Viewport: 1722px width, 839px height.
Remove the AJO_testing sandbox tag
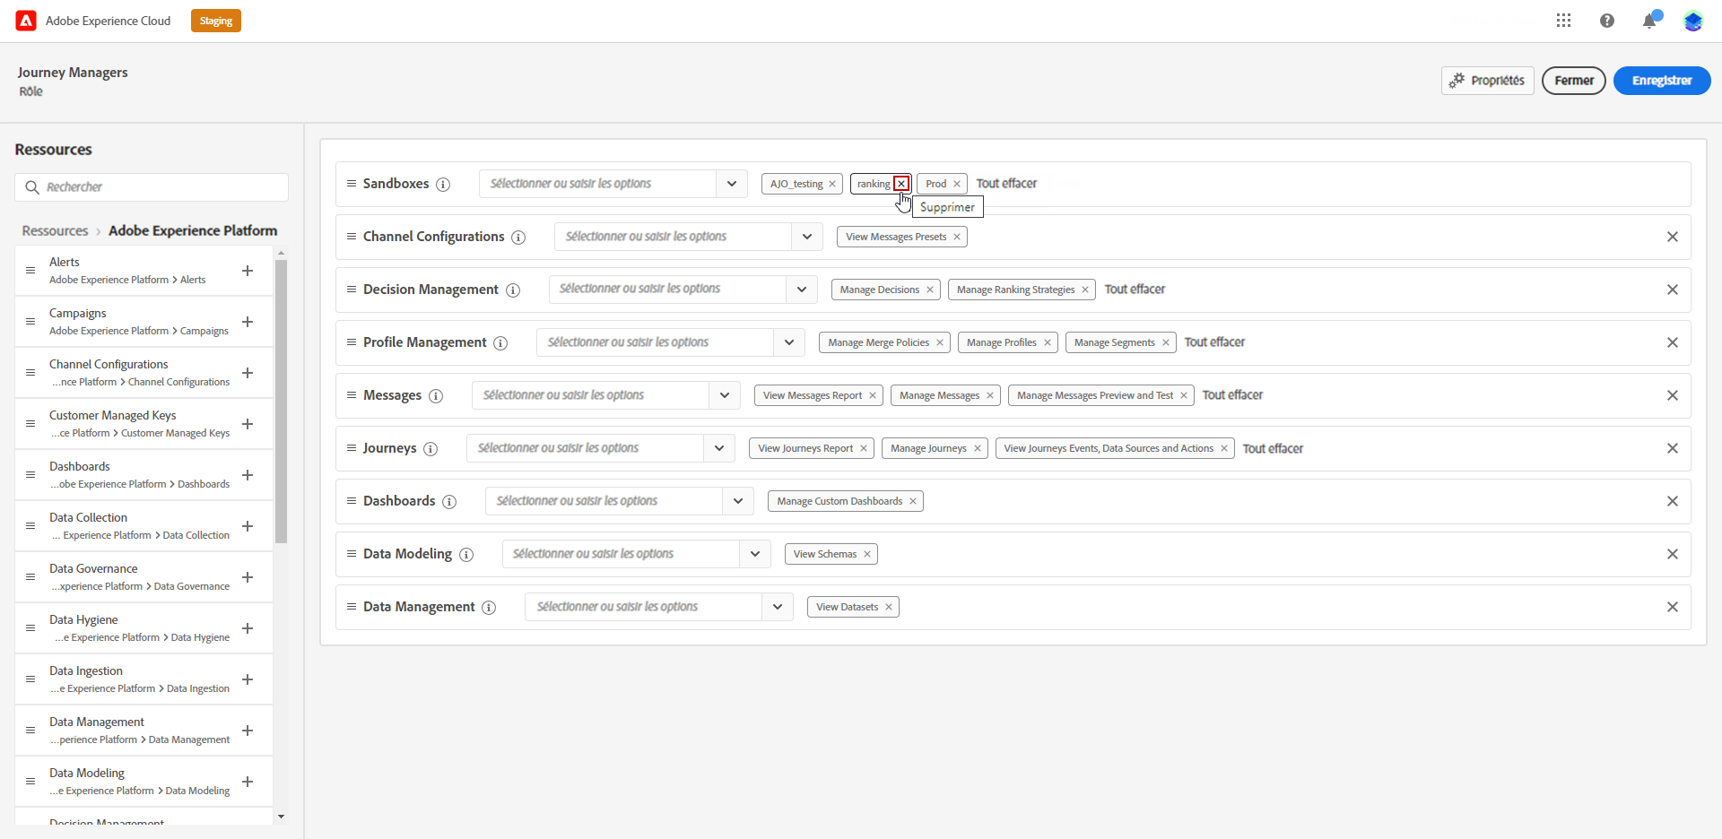tap(832, 184)
